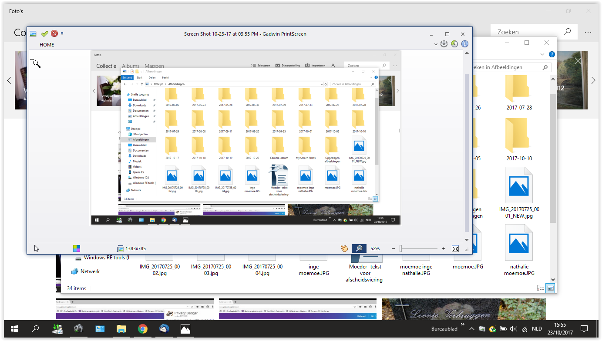Open Chrome from the taskbar

[142, 329]
